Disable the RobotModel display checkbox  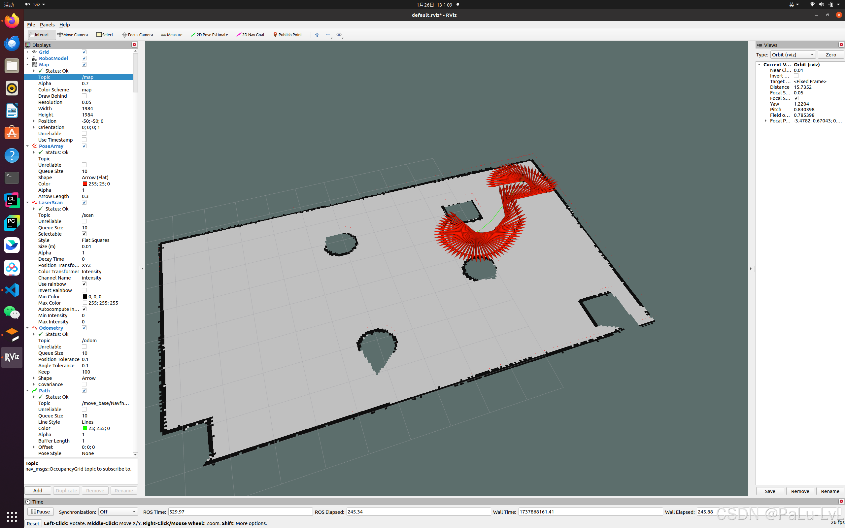(84, 58)
